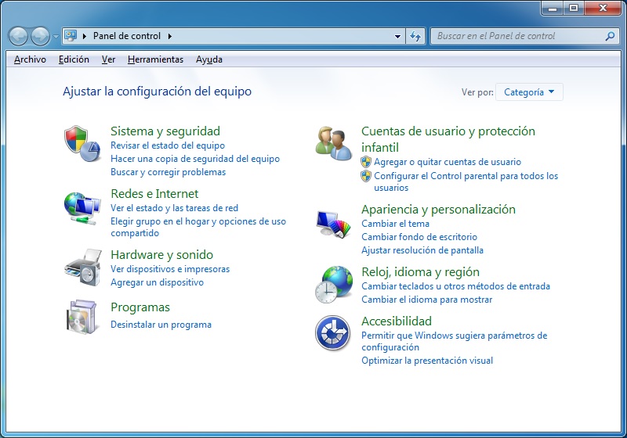Viewport: 627px width, 438px height.
Task: Open the Programas disc box icon
Action: click(x=82, y=317)
